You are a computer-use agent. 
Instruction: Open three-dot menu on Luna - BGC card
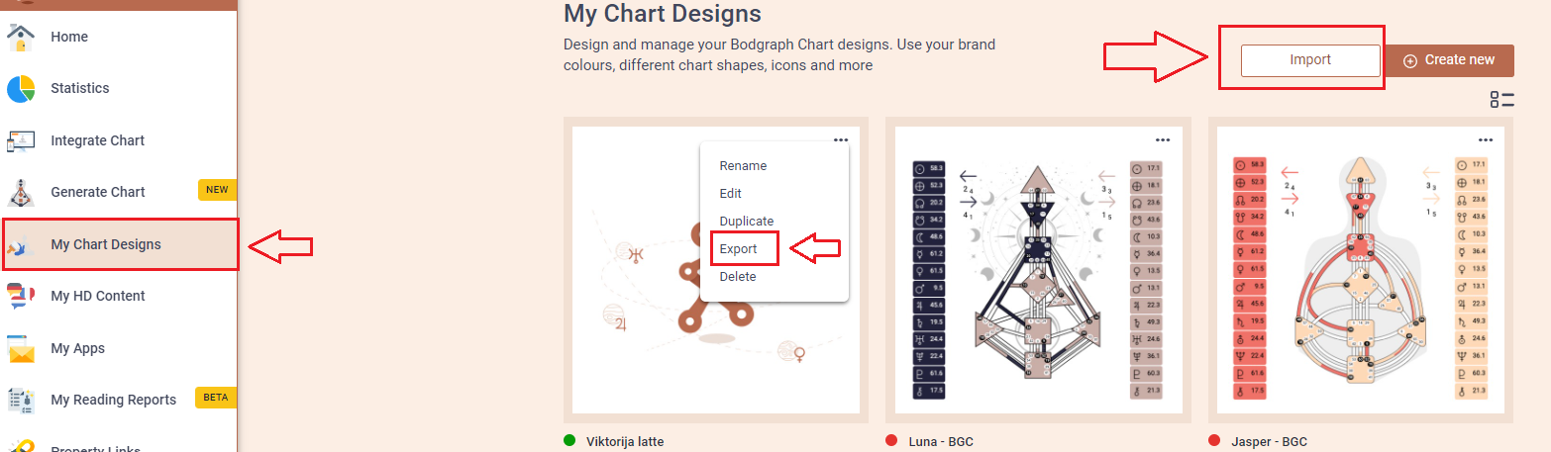click(x=1163, y=139)
